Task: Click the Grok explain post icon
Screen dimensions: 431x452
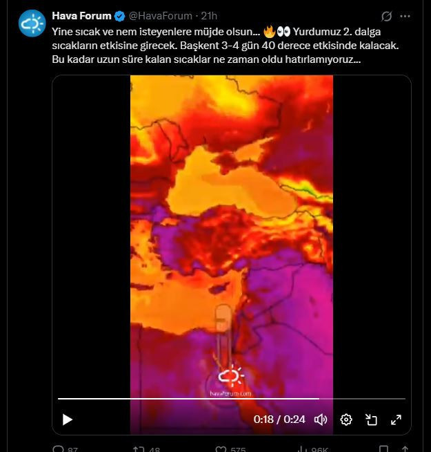Action: (x=386, y=16)
